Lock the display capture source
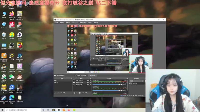This screenshot has width=200, height=112. (90, 84)
